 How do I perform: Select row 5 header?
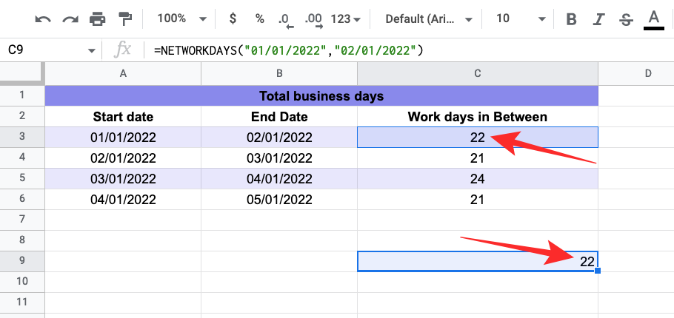[22, 178]
